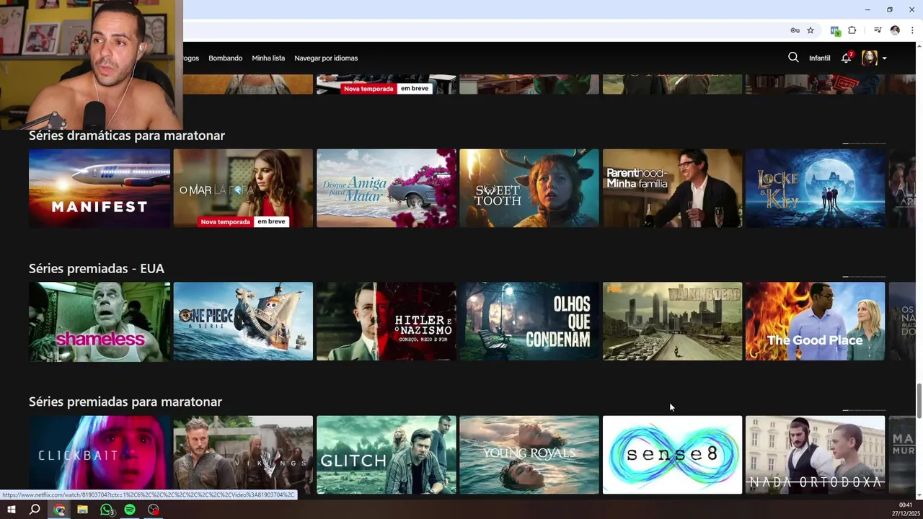Open the Chrome extensions puzzle icon

coord(852,30)
